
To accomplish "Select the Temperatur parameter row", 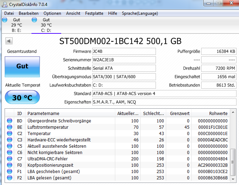I will pyautogui.click(x=117, y=133).
